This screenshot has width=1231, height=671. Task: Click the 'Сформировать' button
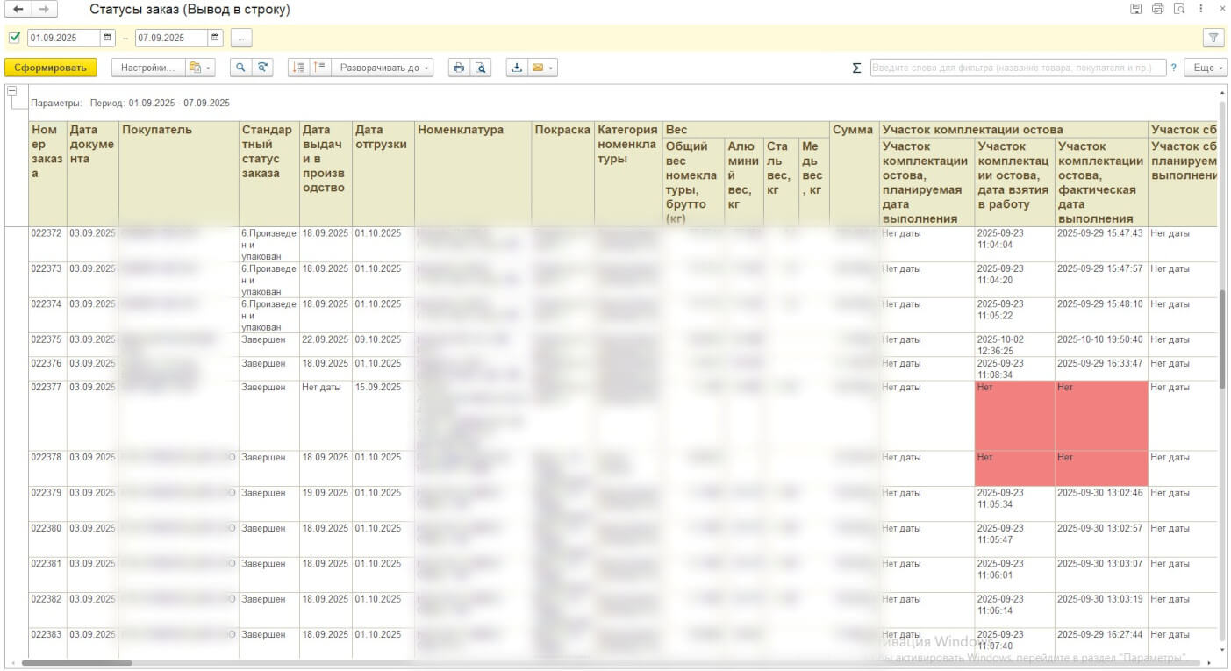(x=50, y=68)
